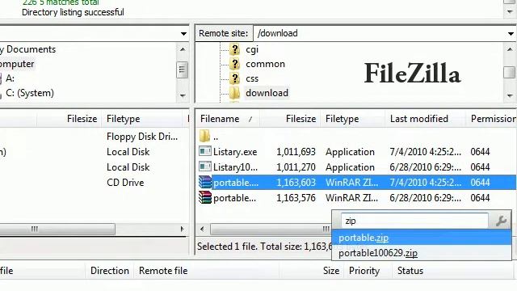Select the download folder in remote tree
The image size is (517, 291).
click(267, 93)
